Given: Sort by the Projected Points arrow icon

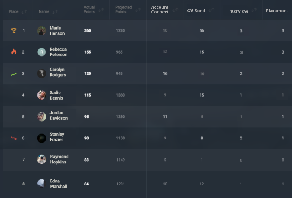Looking at the screenshot, I should [x=138, y=10].
